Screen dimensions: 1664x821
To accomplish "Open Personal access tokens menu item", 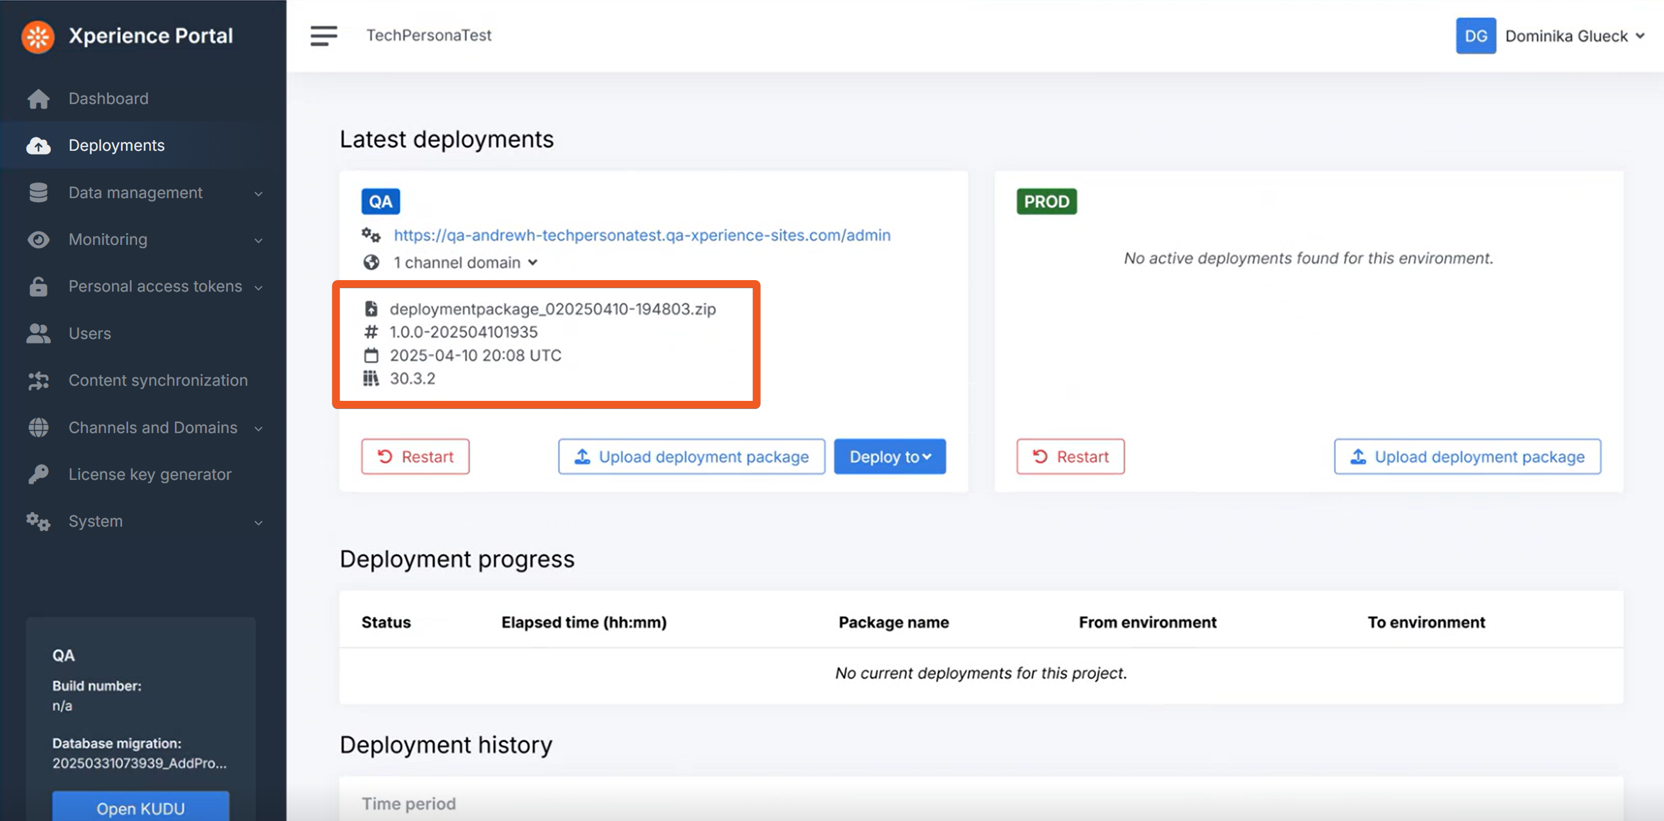I will click(x=155, y=286).
